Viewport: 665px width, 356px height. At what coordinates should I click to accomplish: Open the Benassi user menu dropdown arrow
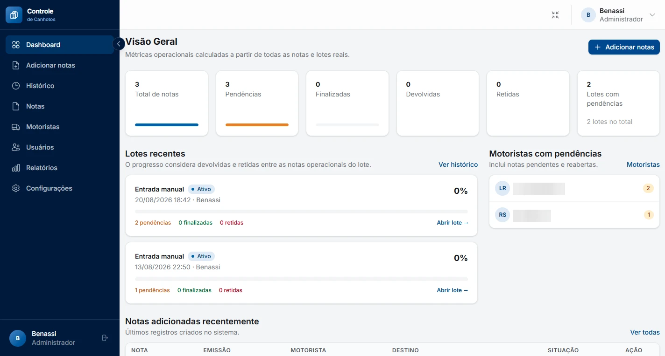(653, 15)
